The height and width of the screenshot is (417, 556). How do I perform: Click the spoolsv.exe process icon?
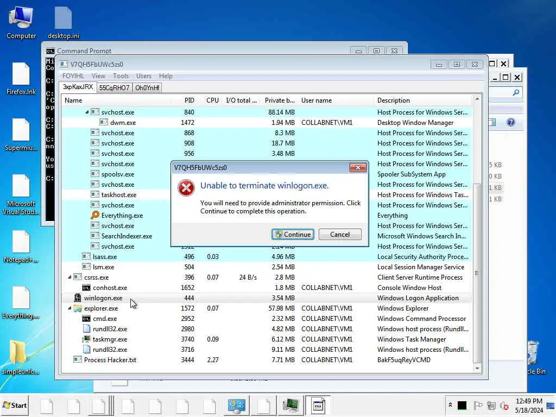[x=94, y=174]
